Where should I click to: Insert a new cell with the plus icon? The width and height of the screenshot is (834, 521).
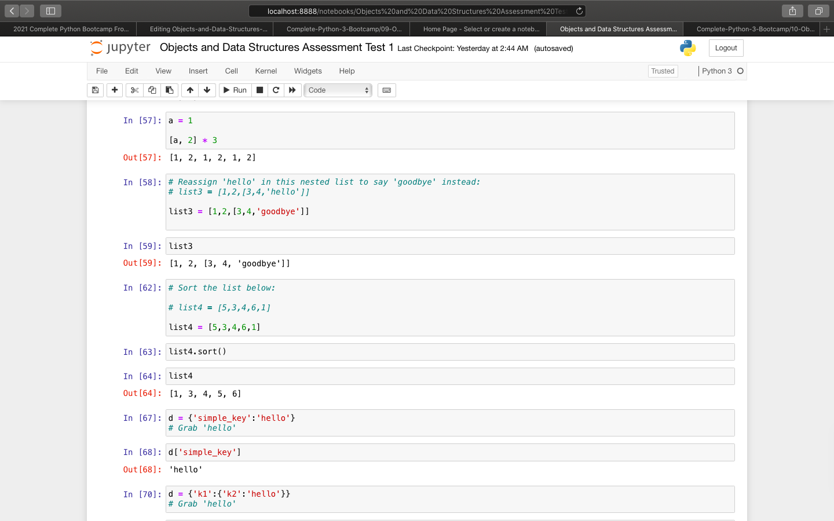[114, 90]
